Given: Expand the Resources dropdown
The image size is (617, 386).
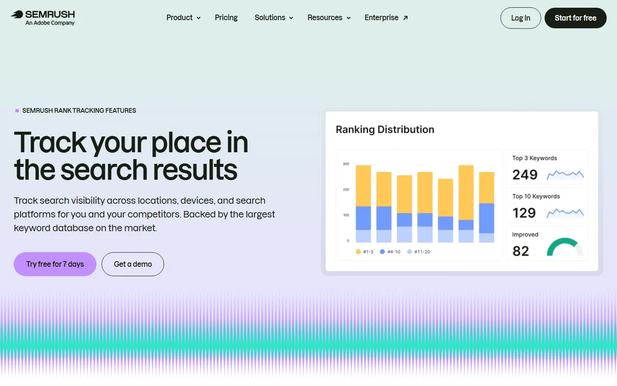Looking at the screenshot, I should (x=329, y=17).
